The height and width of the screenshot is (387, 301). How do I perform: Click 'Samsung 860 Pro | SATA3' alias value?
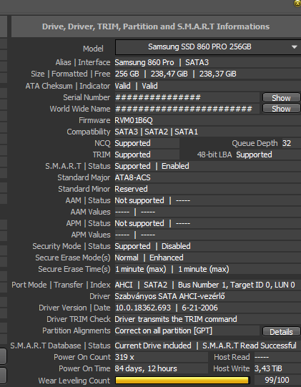[162, 62]
